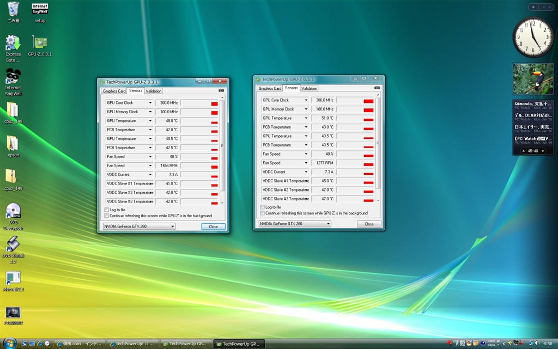This screenshot has width=558, height=349.
Task: Click the toucan slideshow gadget in the sidebar
Action: click(533, 79)
